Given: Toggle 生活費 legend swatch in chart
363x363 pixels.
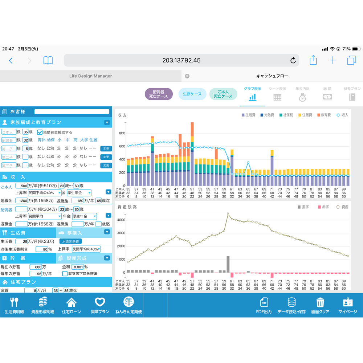Looking at the screenshot, I should pos(243,115).
